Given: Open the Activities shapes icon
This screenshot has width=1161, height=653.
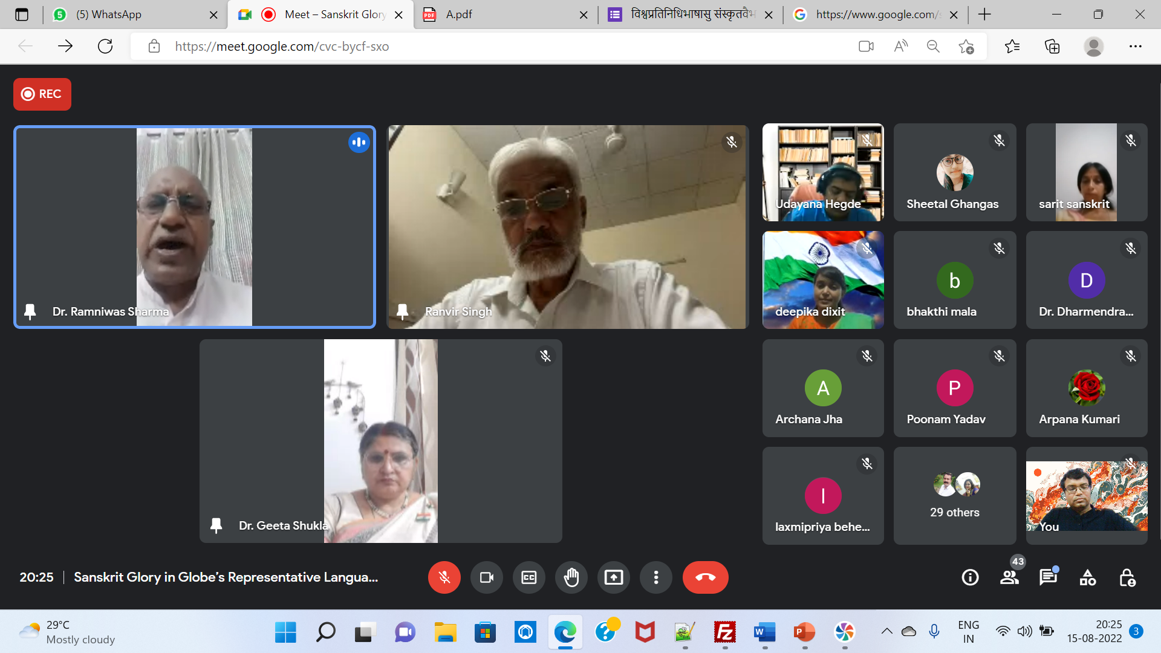Looking at the screenshot, I should (1087, 577).
